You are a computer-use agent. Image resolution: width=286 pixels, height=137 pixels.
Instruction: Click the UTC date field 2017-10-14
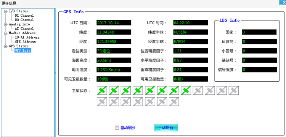click(x=114, y=23)
